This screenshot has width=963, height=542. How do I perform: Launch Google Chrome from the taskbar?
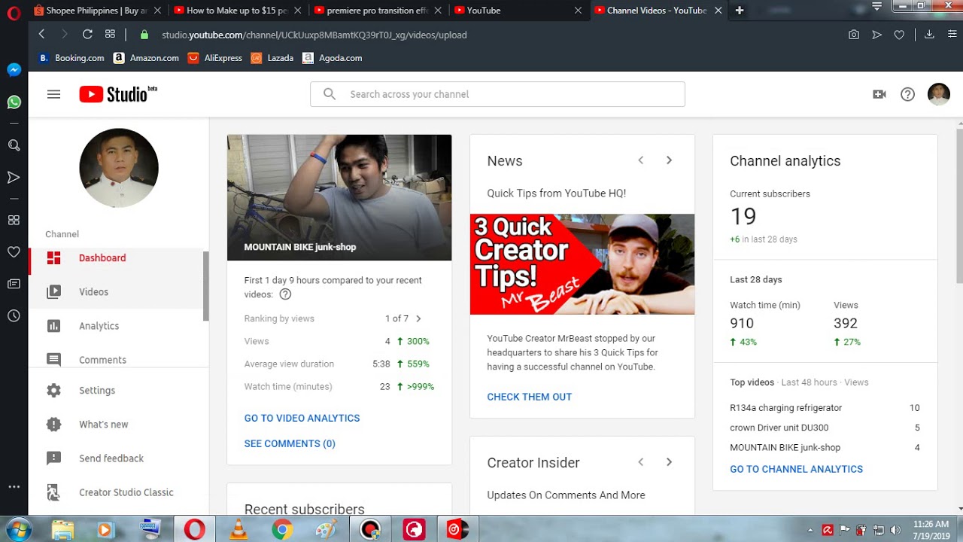(282, 530)
